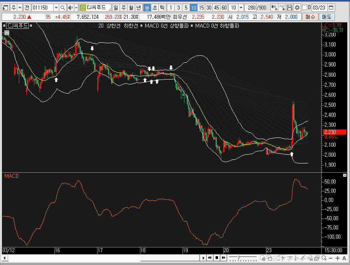Click the 011150 stock code field
Image resolution: width=350 pixels, height=265 pixels.
click(x=43, y=8)
